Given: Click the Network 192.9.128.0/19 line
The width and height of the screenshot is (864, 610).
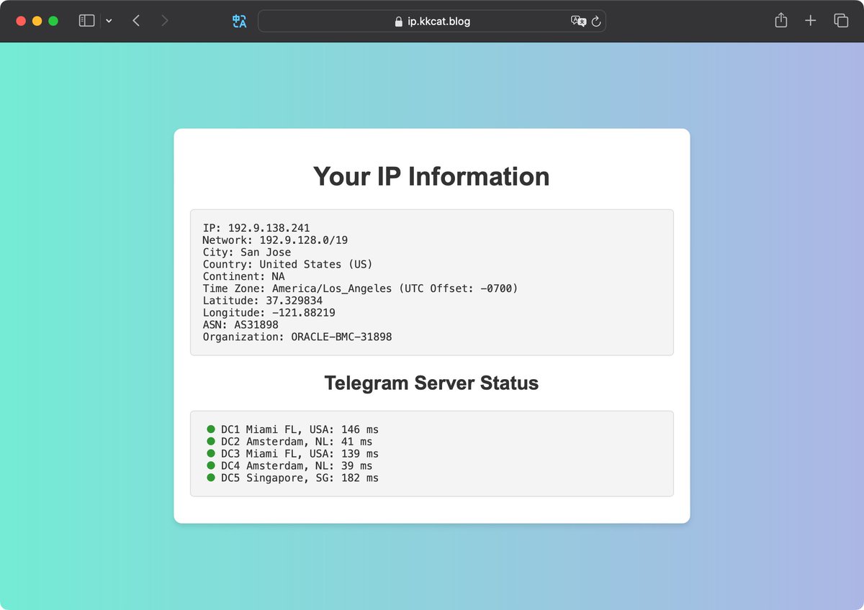Looking at the screenshot, I should pyautogui.click(x=275, y=240).
